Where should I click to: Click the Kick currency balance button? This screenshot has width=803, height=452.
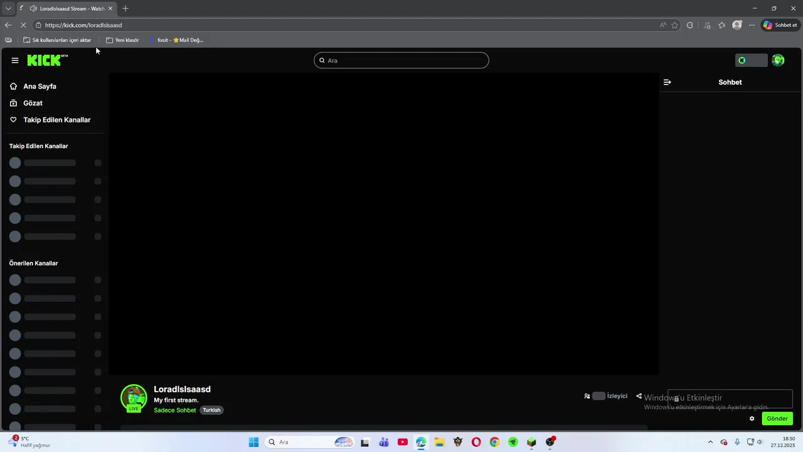pyautogui.click(x=751, y=60)
